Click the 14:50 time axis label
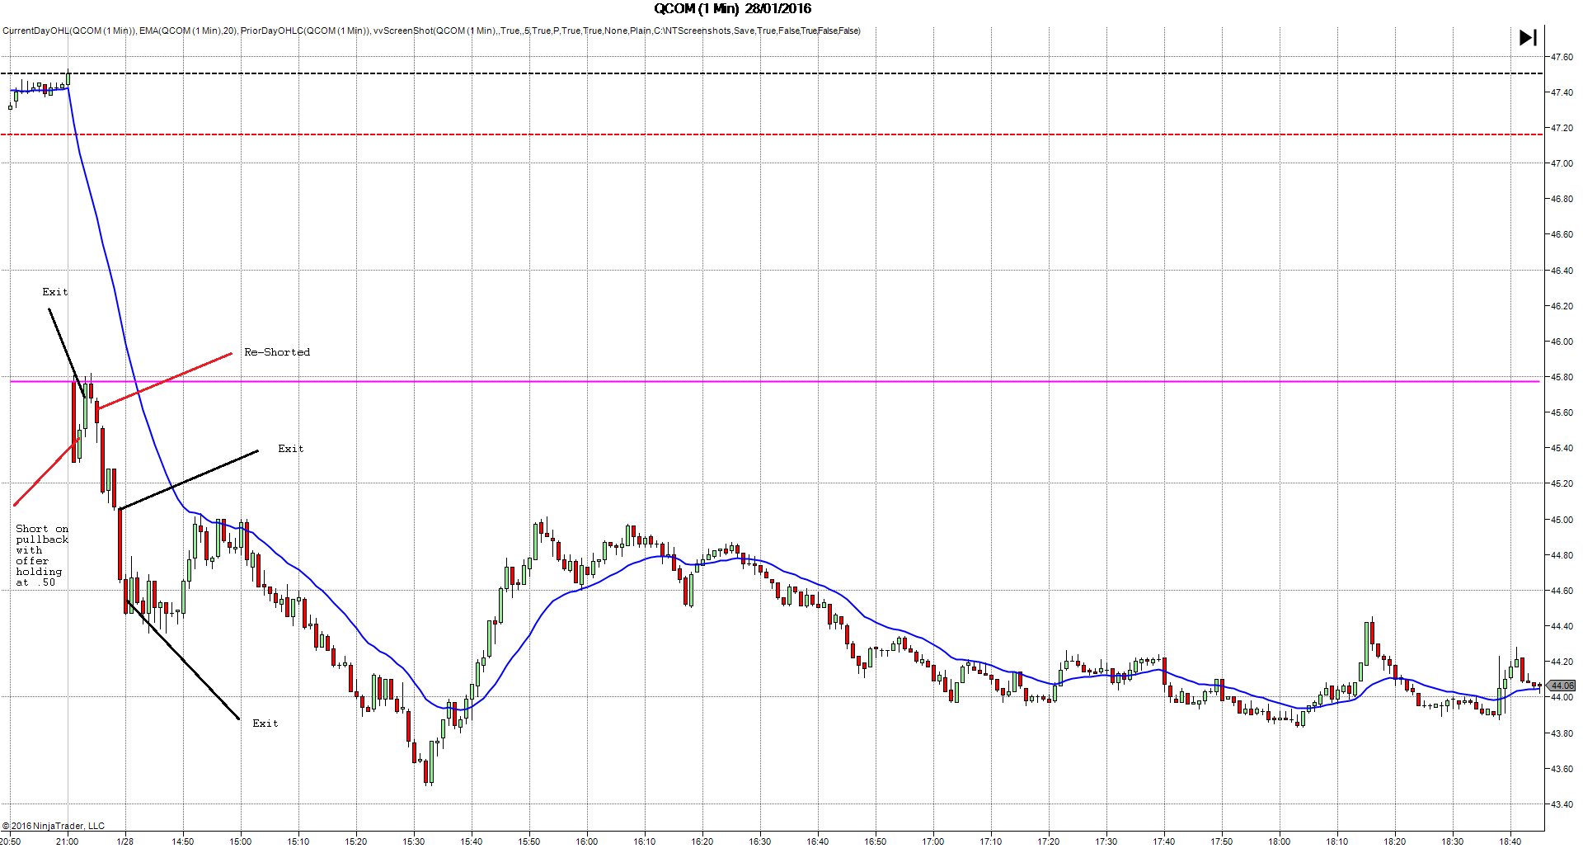This screenshot has width=1583, height=853. tap(183, 842)
